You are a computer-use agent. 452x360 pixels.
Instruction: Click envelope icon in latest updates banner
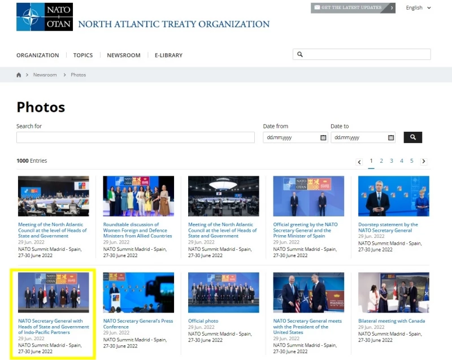coord(317,7)
